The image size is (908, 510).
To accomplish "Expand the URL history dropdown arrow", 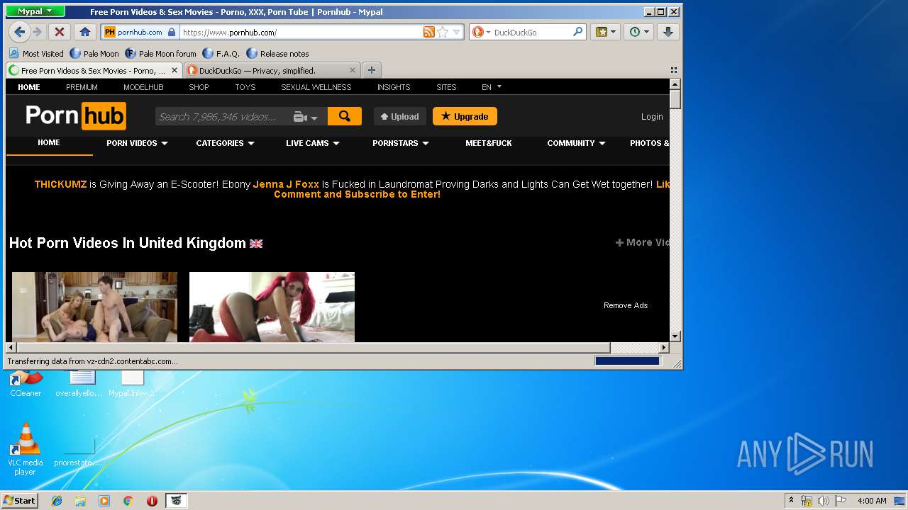I will (x=457, y=32).
